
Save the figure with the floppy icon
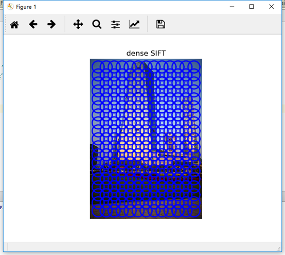[161, 24]
